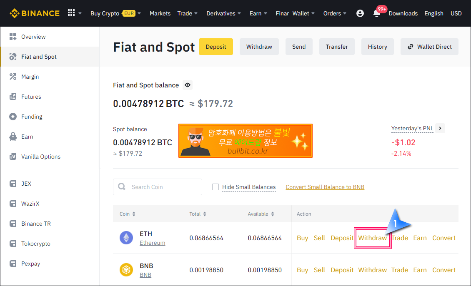Open the notifications bell icon
Image resolution: width=471 pixels, height=286 pixels.
[x=377, y=13]
